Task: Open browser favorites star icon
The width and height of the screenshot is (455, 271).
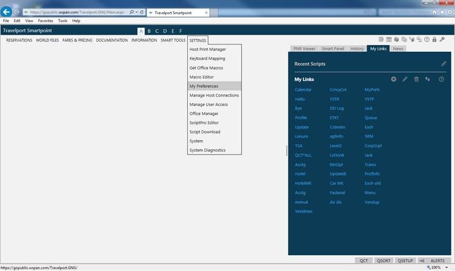Action: point(442,12)
